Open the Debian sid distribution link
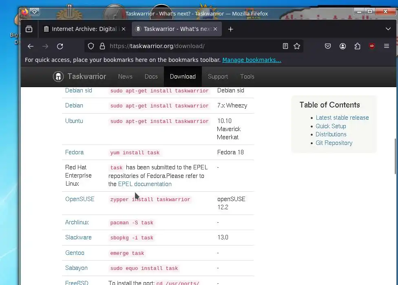Image resolution: width=398 pixels, height=285 pixels. coord(78,90)
